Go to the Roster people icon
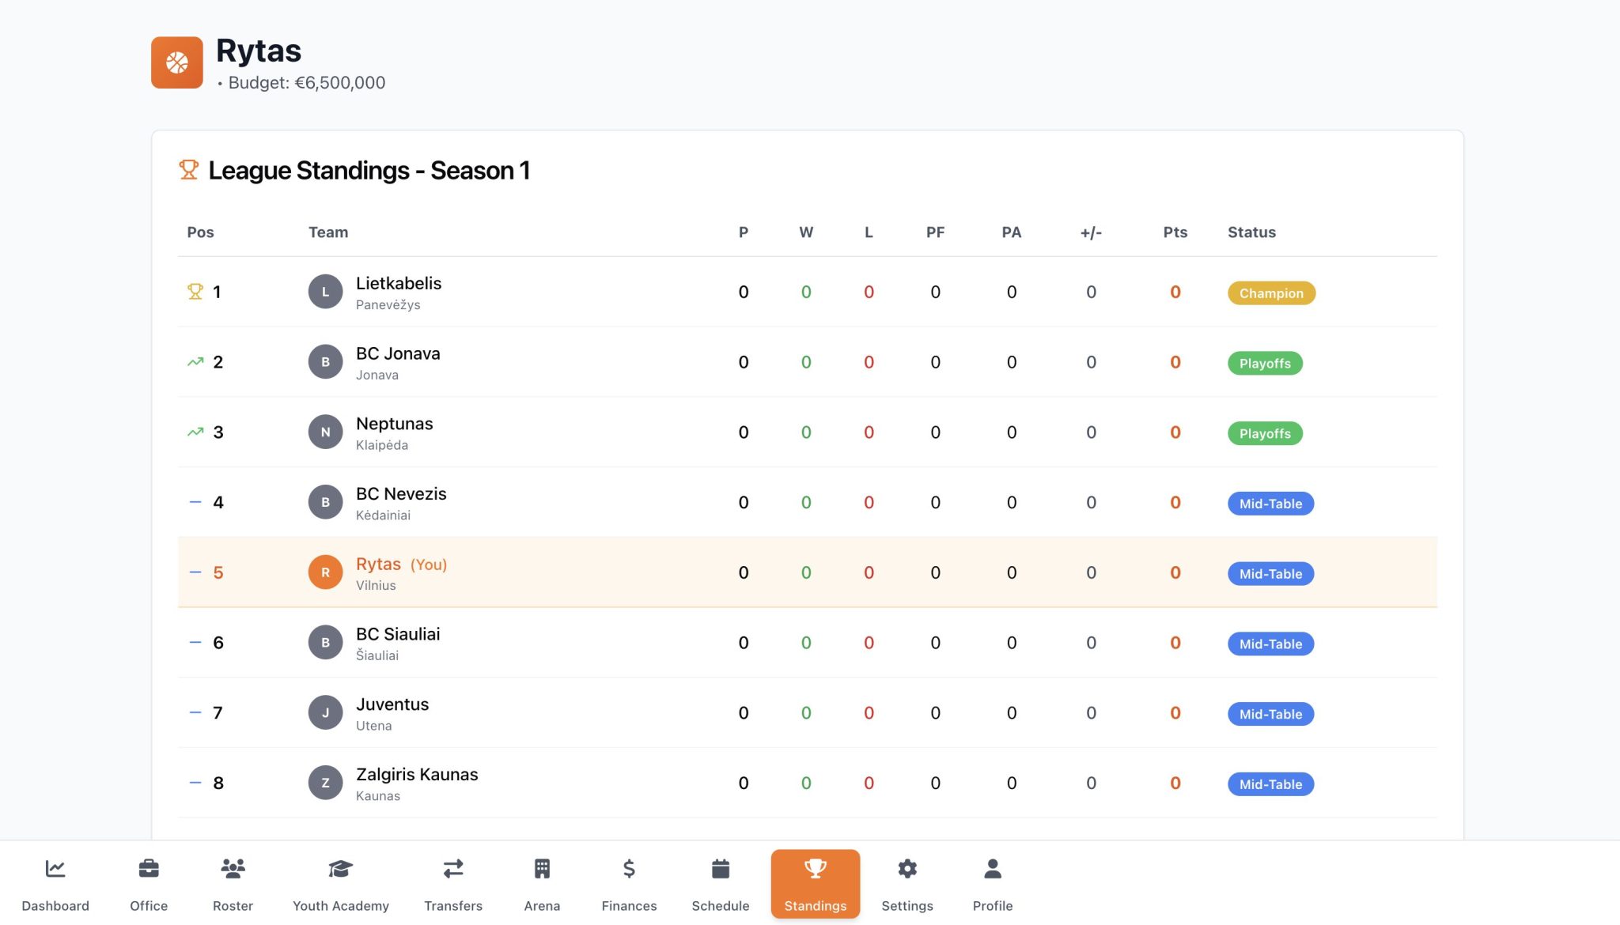1620x925 pixels. click(x=233, y=869)
